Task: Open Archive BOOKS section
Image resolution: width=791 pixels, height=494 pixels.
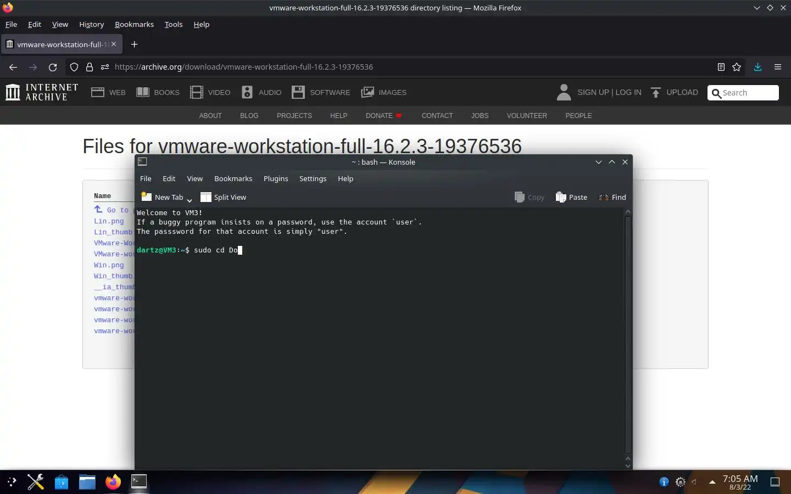Action: coord(158,92)
